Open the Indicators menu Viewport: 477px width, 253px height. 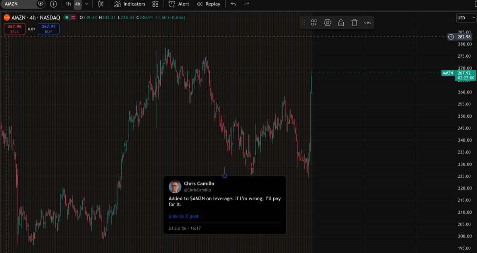pos(130,4)
